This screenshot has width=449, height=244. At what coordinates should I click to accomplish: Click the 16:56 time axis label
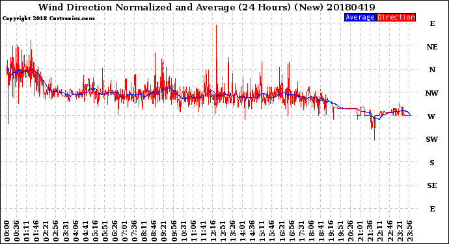pos(292,231)
